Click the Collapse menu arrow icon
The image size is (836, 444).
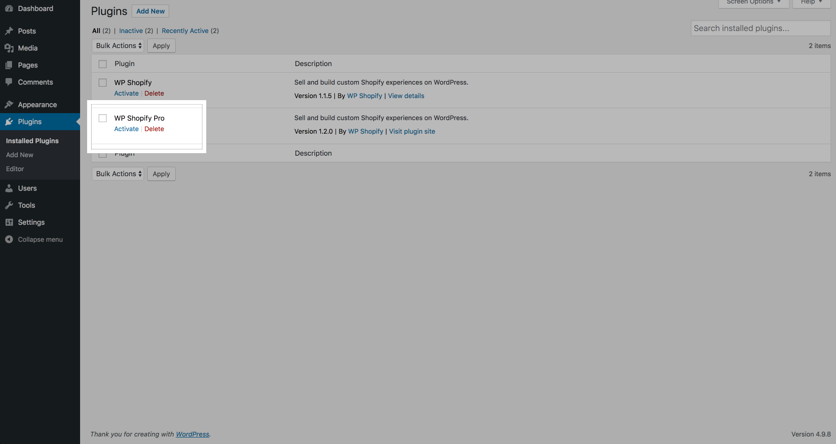pyautogui.click(x=9, y=239)
